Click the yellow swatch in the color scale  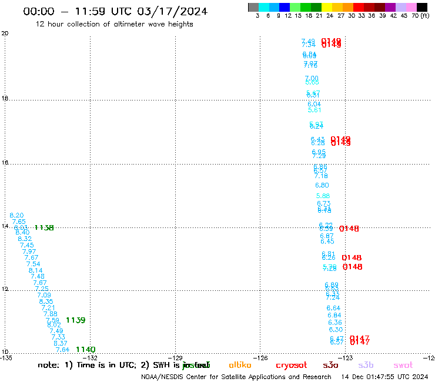327,7
